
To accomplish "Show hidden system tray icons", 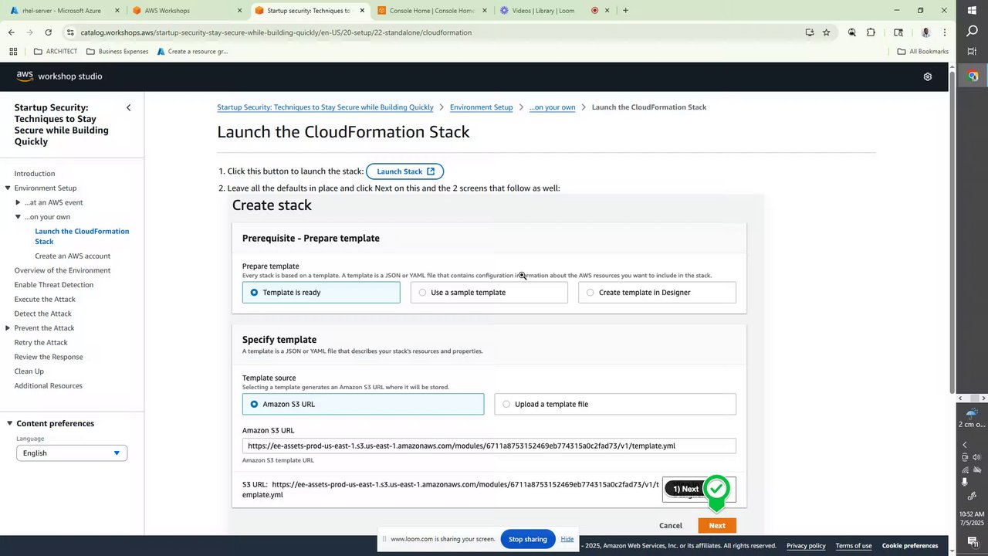I will 964,445.
